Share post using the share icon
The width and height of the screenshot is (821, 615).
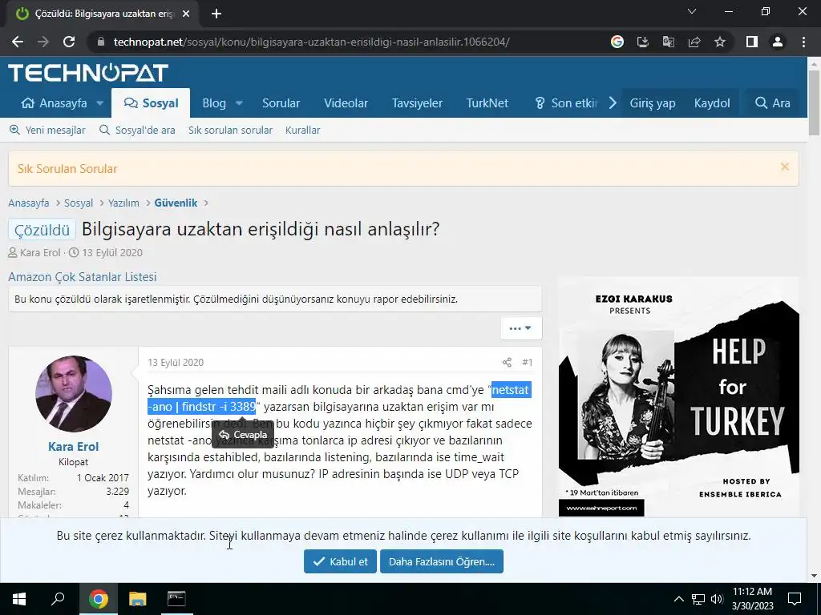coord(507,363)
